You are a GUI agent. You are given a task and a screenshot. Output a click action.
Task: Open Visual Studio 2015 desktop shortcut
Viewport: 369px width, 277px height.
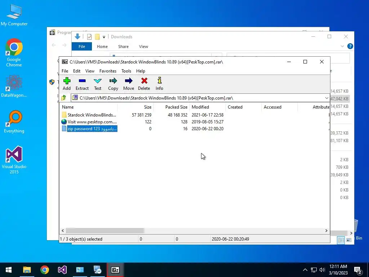click(x=14, y=160)
